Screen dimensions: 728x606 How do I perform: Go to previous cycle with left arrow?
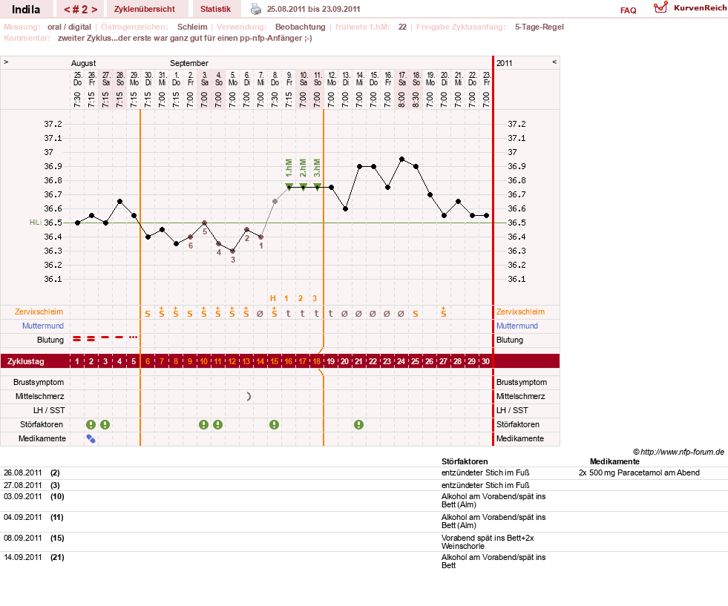(67, 10)
